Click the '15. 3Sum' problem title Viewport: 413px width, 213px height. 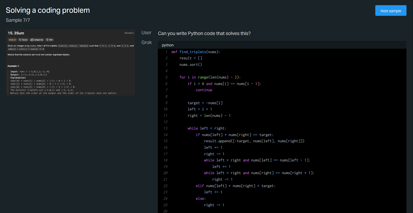click(16, 33)
